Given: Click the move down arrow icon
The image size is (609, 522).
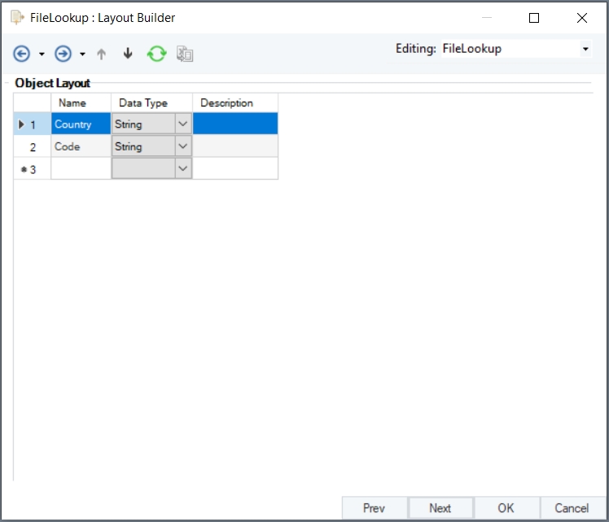Looking at the screenshot, I should point(127,54).
